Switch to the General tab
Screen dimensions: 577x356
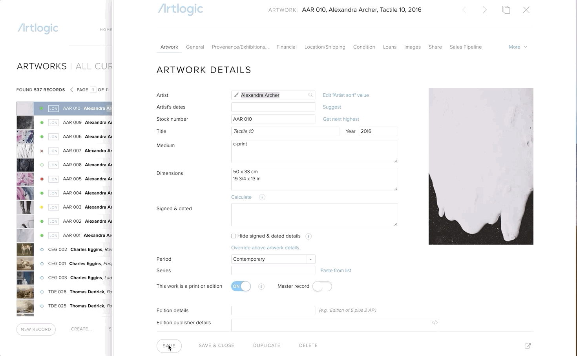click(195, 47)
